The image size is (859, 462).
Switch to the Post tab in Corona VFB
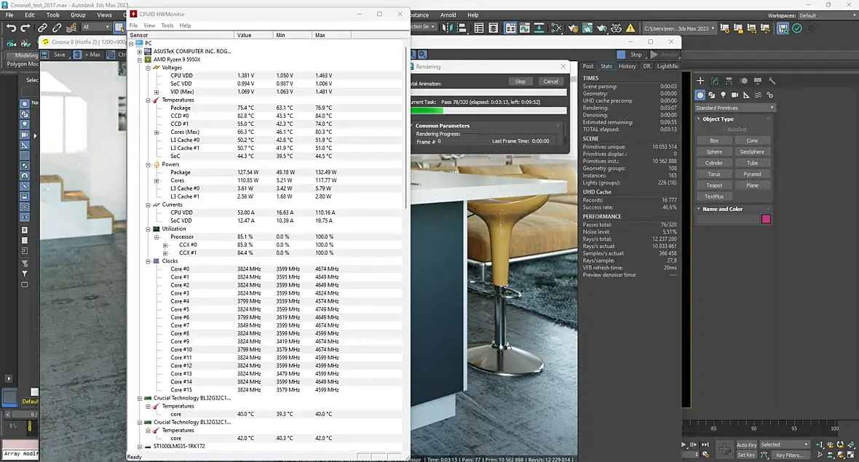(x=587, y=66)
